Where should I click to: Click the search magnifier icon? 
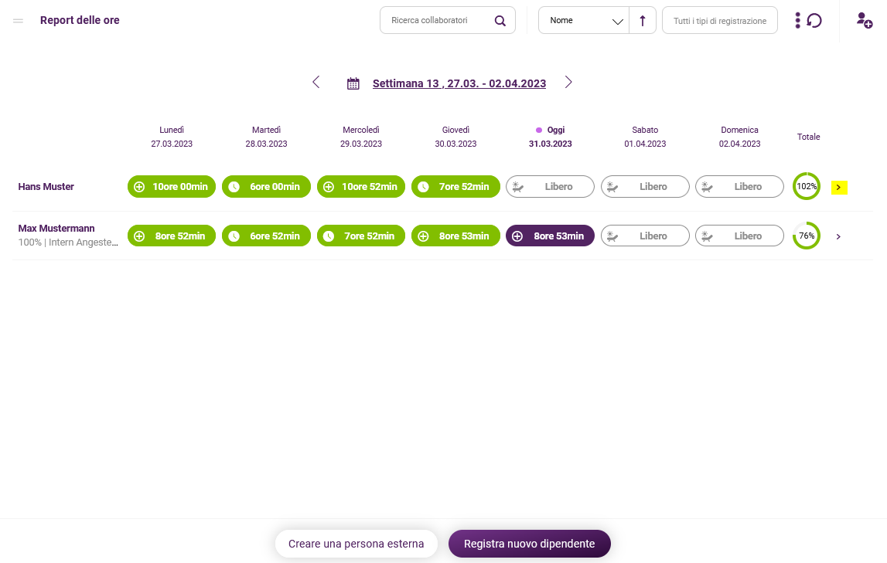(500, 21)
